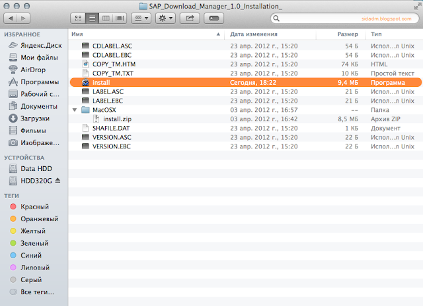The width and height of the screenshot is (423, 306).
Task: Select the CDLABEL.ASC file
Action: [x=245, y=46]
